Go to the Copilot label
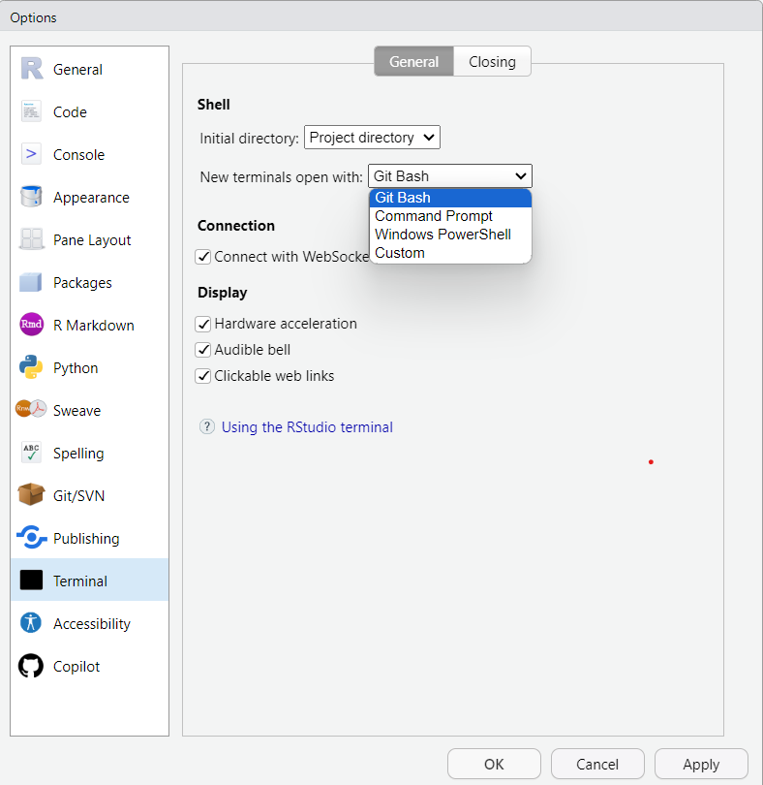 (x=76, y=667)
